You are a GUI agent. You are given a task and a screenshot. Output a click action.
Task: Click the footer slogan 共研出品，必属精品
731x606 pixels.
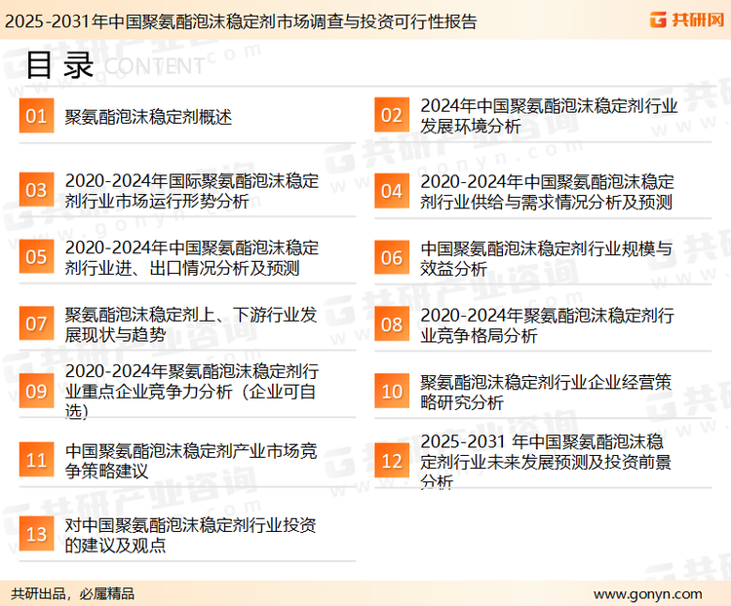(x=73, y=594)
